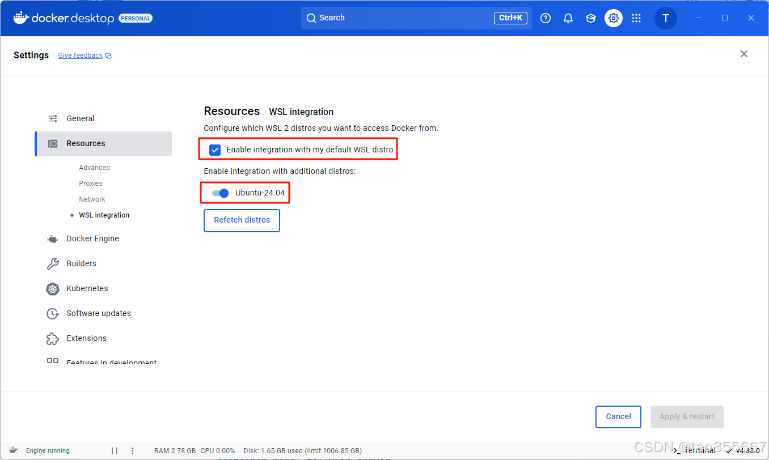This screenshot has height=460, width=769.
Task: Open the apps grid icon
Action: [636, 18]
